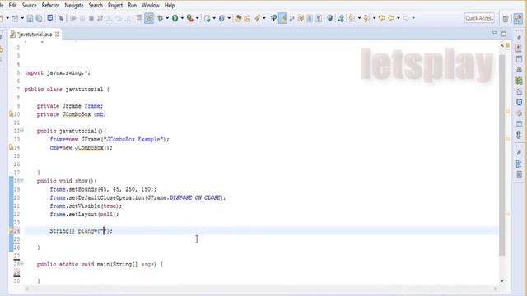This screenshot has height=296, width=527.
Task: Collapse the main method fold on line 28
Action: [22, 264]
